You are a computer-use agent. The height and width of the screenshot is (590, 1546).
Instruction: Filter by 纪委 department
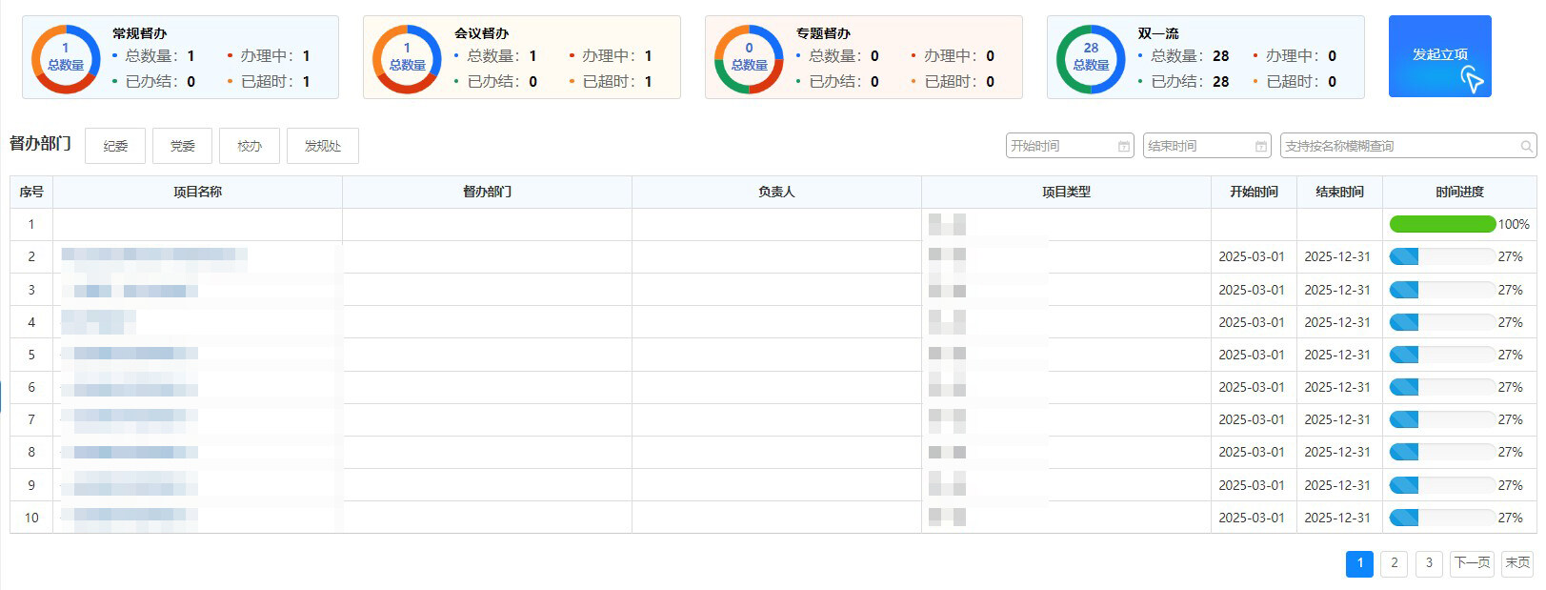(x=115, y=146)
